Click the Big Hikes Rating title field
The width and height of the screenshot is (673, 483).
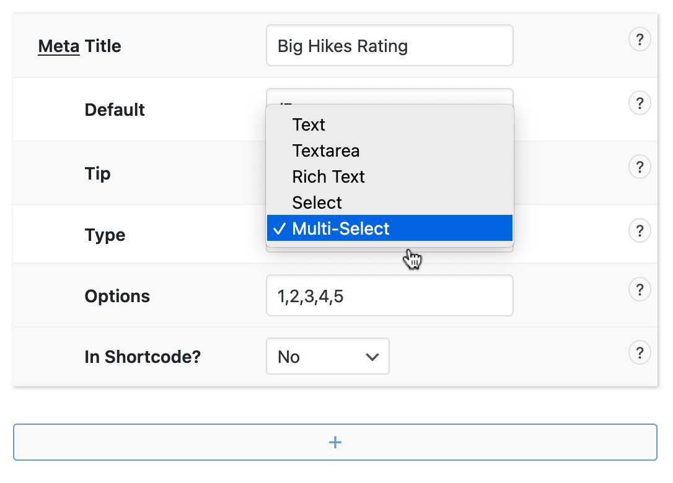click(x=389, y=46)
